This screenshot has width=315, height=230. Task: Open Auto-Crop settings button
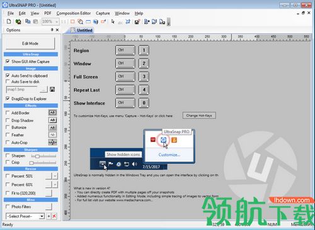coord(52,142)
